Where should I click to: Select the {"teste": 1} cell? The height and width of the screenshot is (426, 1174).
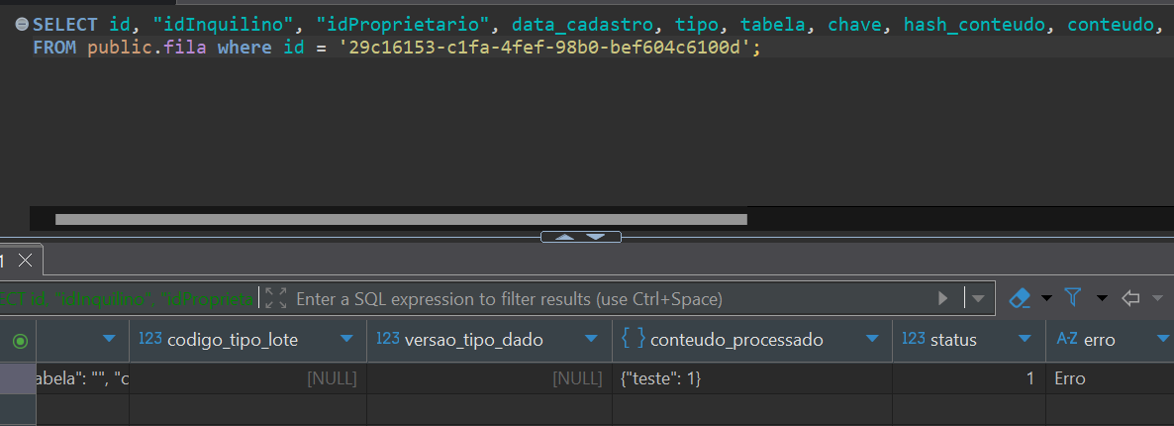click(752, 378)
